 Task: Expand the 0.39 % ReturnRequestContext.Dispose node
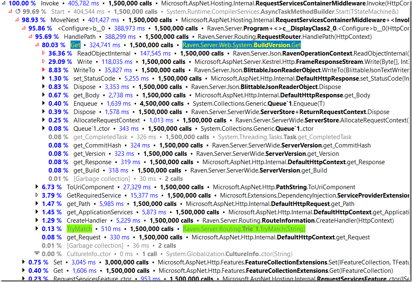43,112
